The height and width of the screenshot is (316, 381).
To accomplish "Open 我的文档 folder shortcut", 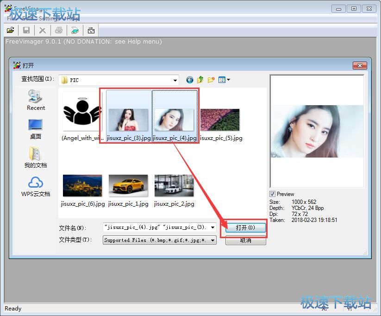I will tap(36, 157).
